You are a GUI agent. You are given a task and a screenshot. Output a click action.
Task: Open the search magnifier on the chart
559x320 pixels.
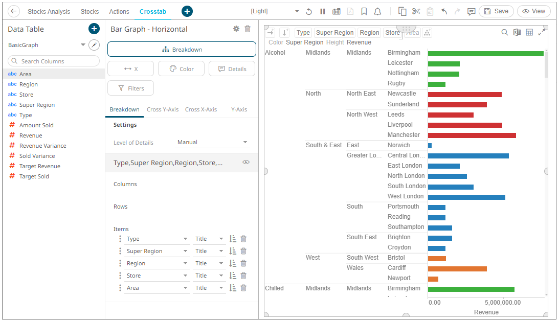(504, 32)
